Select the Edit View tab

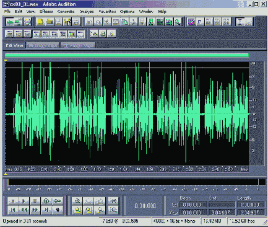point(14,45)
